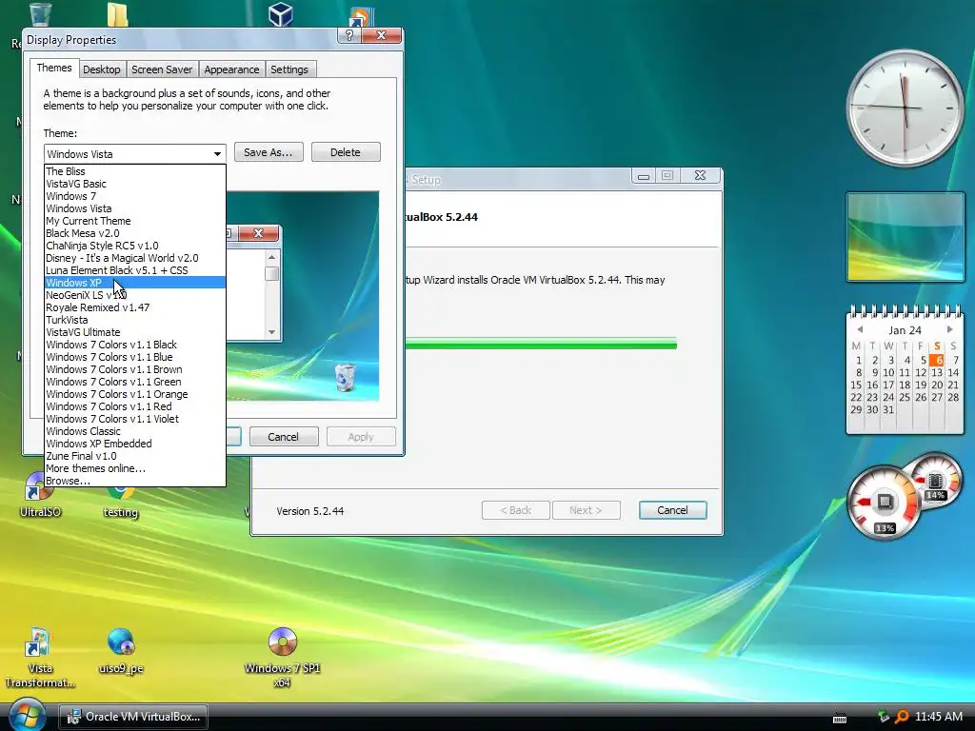
Task: Select Windows 7 Colors v1.1 Red
Action: [135, 406]
